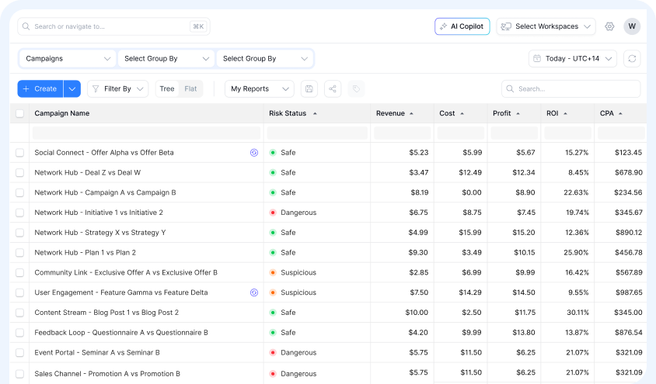This screenshot has height=384, width=656.
Task: Open the My Reports dropdown
Action: [260, 89]
